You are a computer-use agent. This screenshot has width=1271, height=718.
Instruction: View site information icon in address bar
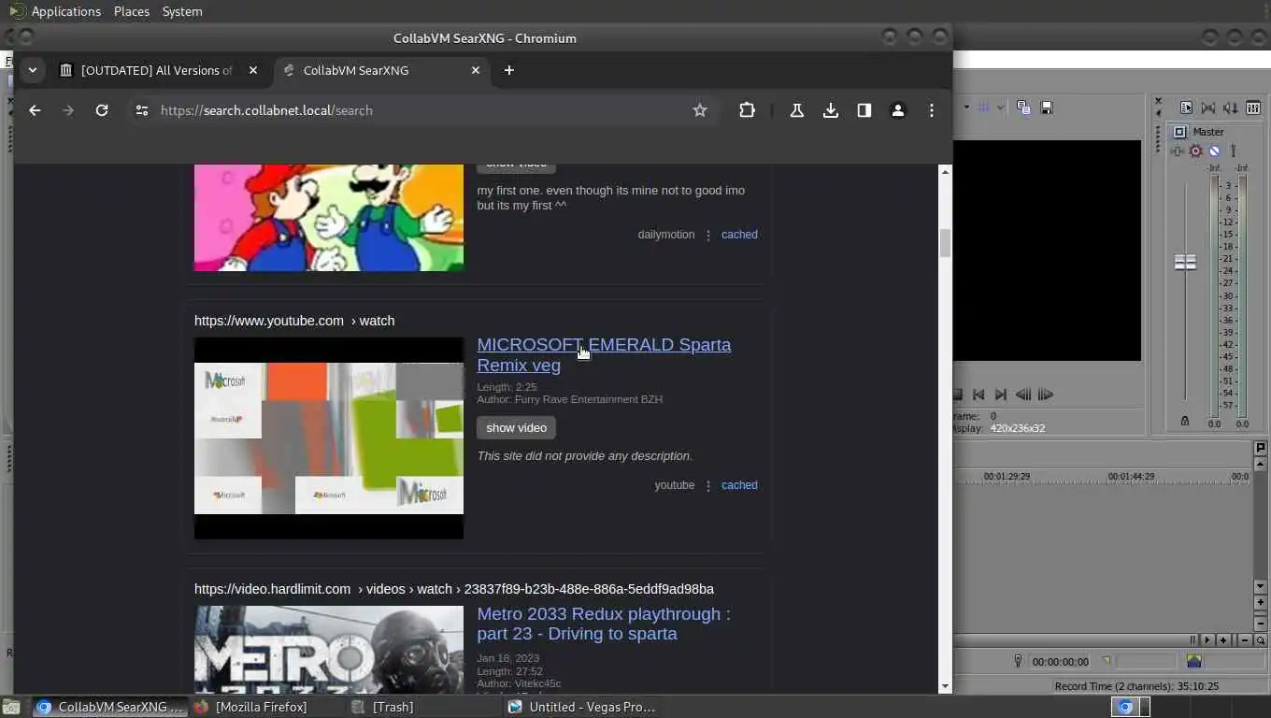(141, 110)
